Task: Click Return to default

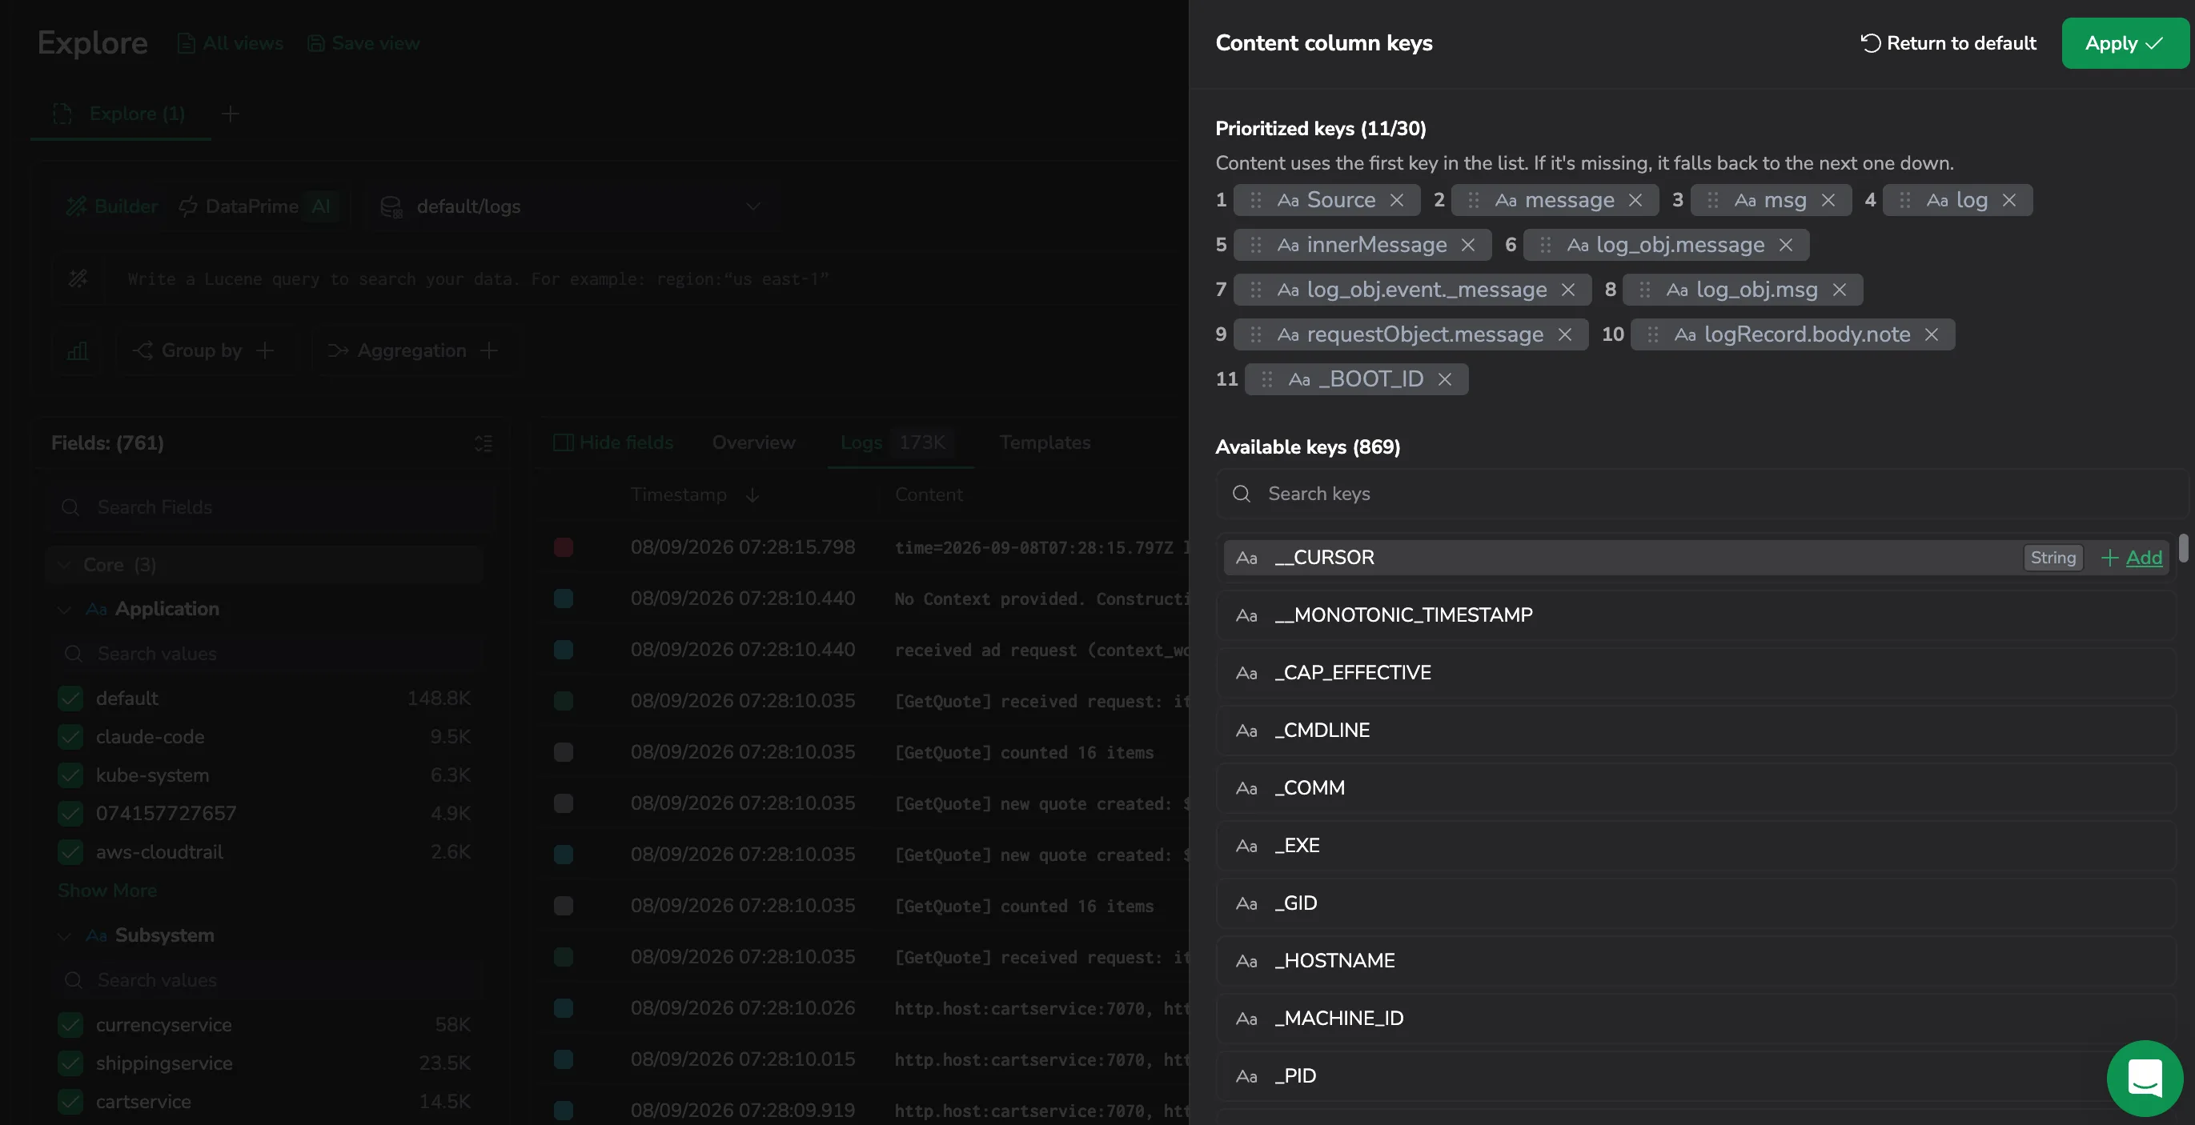Action: pos(1948,43)
